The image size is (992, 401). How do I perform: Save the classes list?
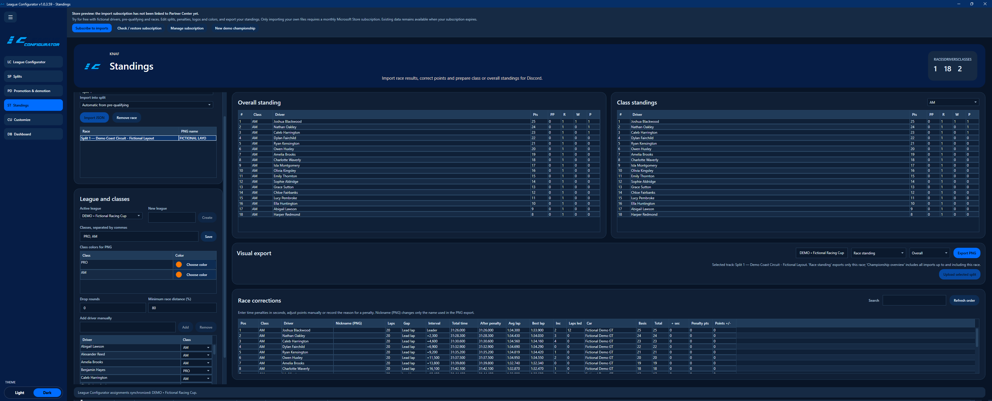pyautogui.click(x=209, y=236)
